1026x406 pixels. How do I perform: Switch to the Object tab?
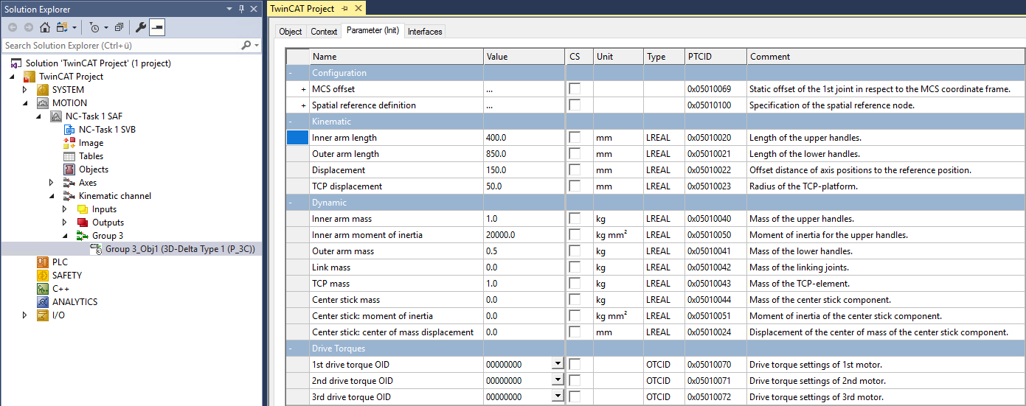[x=291, y=32]
